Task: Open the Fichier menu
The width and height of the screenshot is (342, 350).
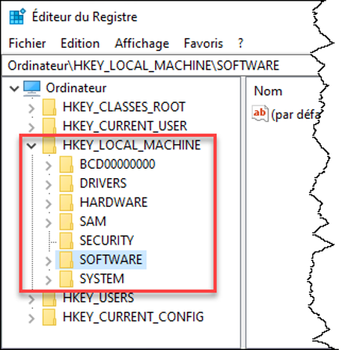Action: click(x=27, y=43)
